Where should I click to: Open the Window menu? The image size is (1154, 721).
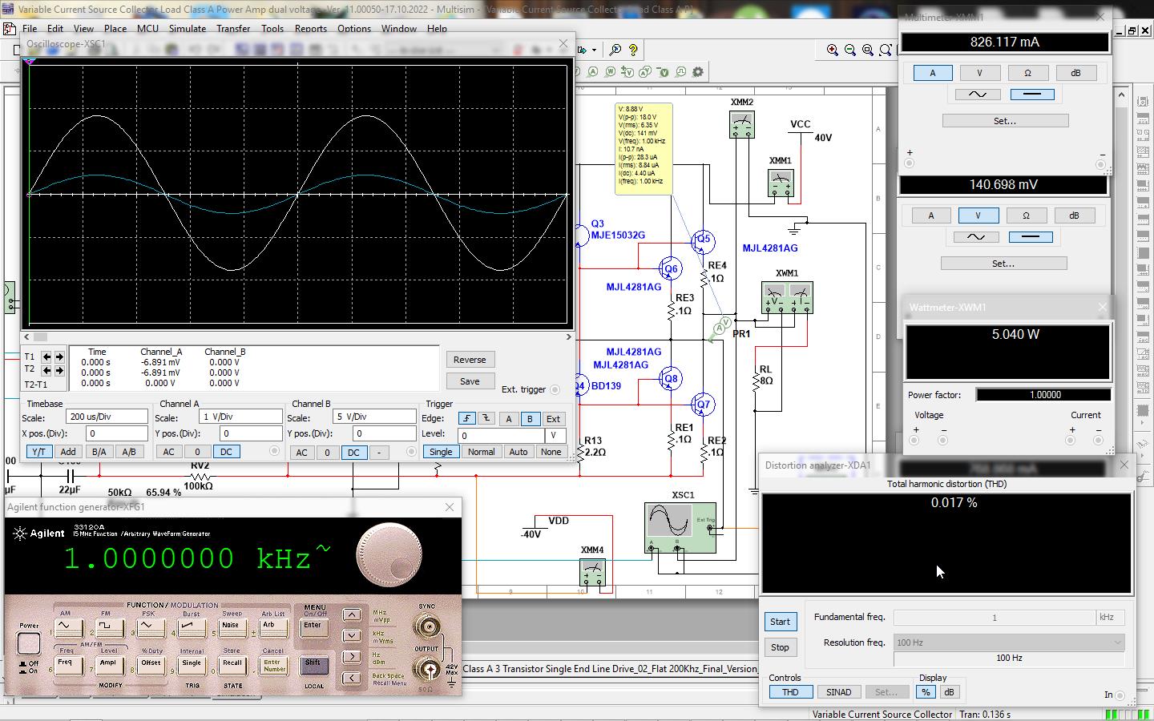coord(399,28)
